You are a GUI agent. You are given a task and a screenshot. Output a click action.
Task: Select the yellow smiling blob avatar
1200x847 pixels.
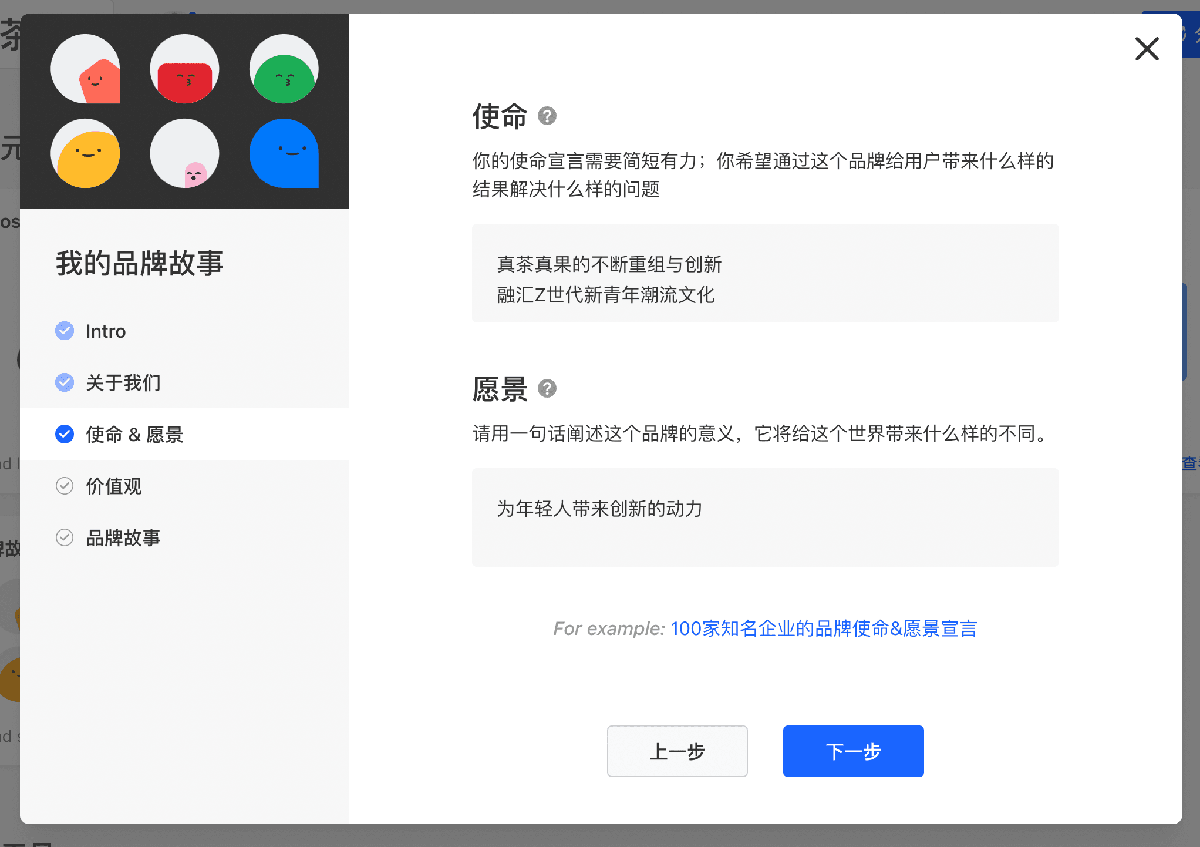(x=86, y=153)
